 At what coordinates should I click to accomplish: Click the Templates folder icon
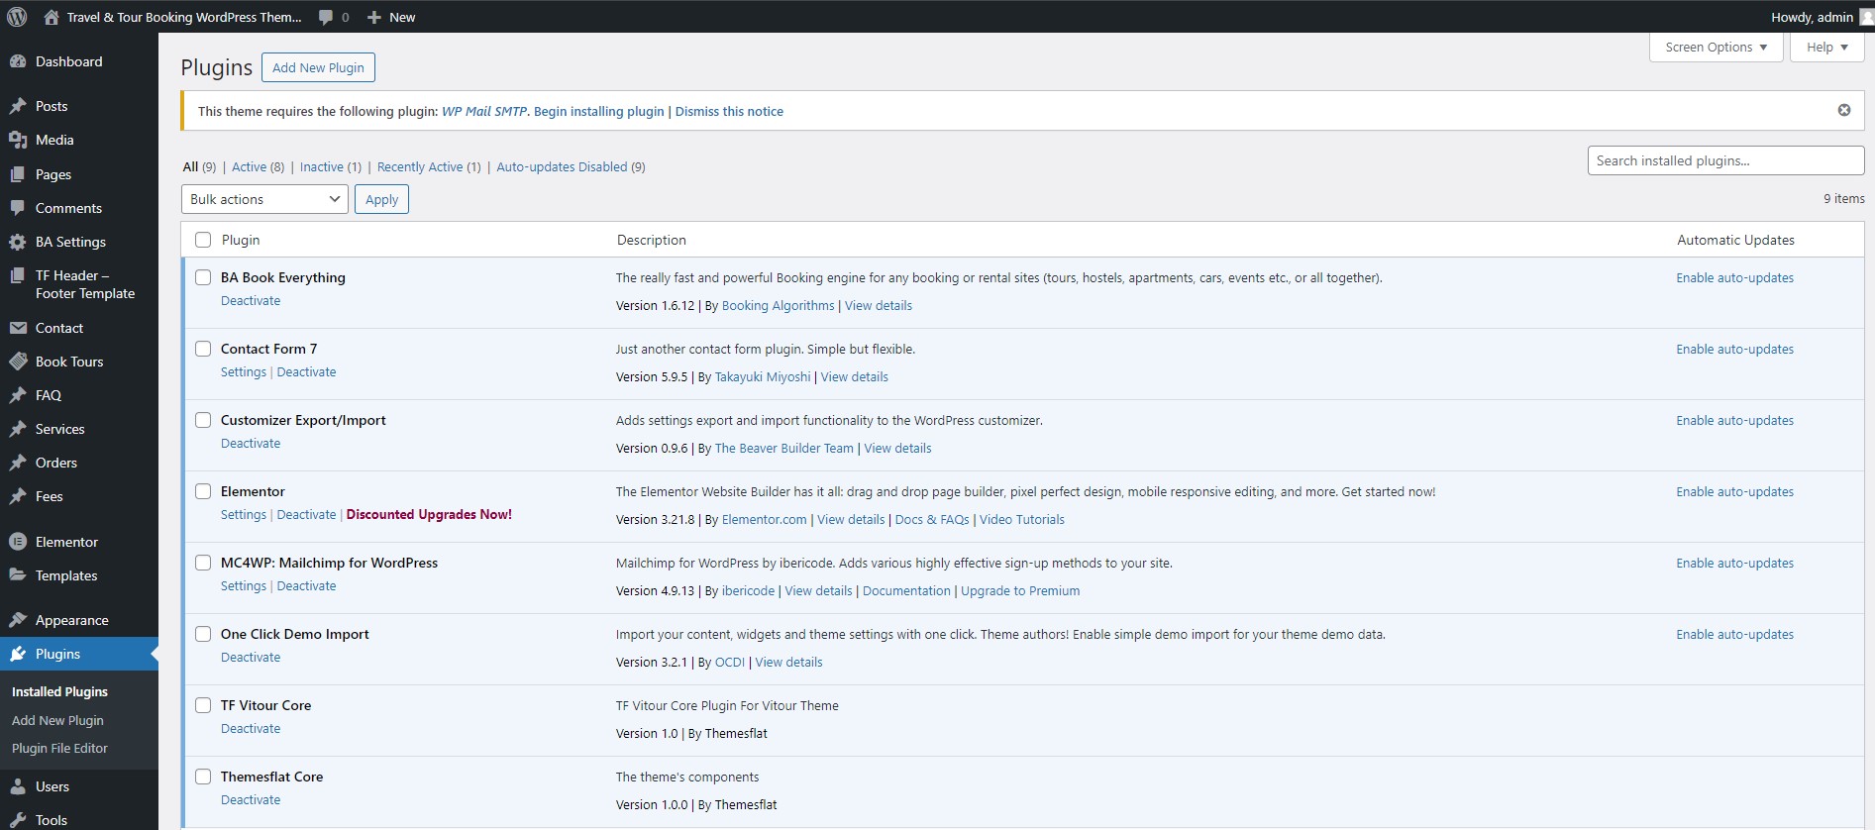tap(18, 575)
